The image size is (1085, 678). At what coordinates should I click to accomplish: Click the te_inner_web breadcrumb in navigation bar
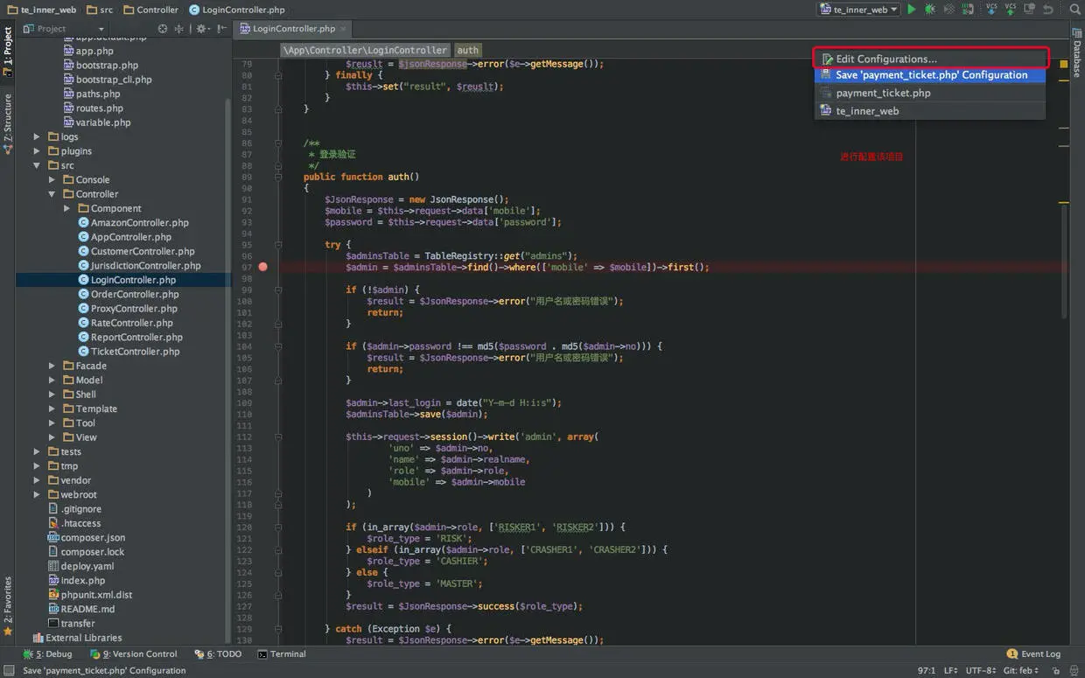coord(42,10)
